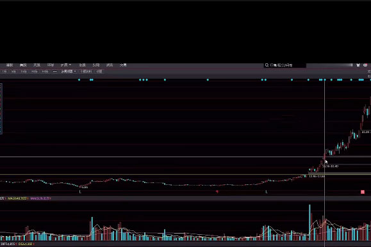Image resolution: width=371 pixels, height=247 pixels.
Task: Expand the dropdown arrow on the fifth menu item
Action: click(70, 65)
